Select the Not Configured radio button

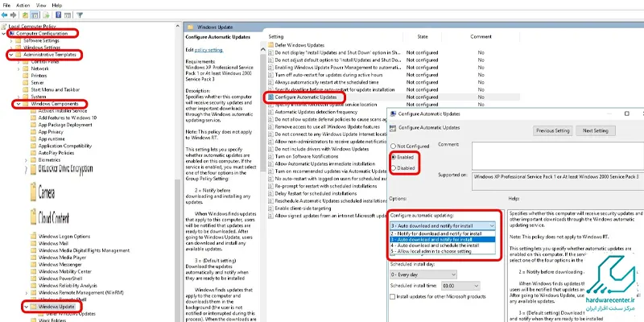click(393, 147)
